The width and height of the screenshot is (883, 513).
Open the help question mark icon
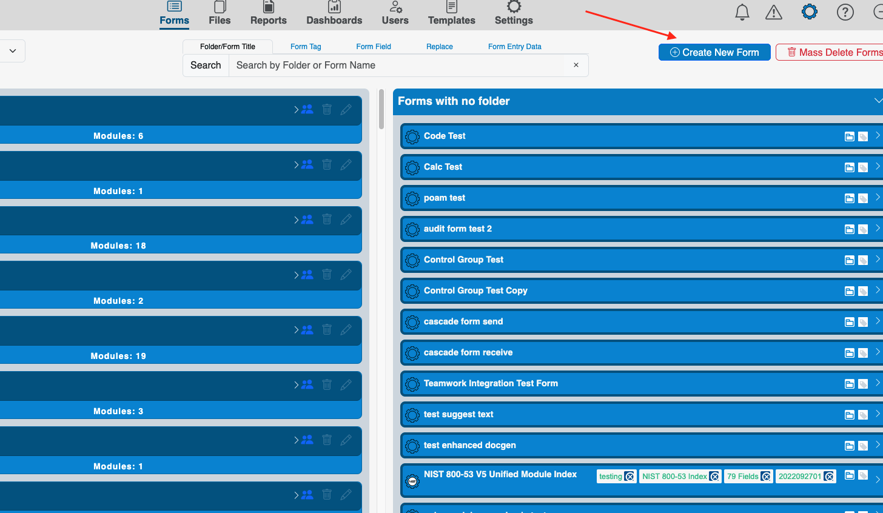(x=845, y=12)
